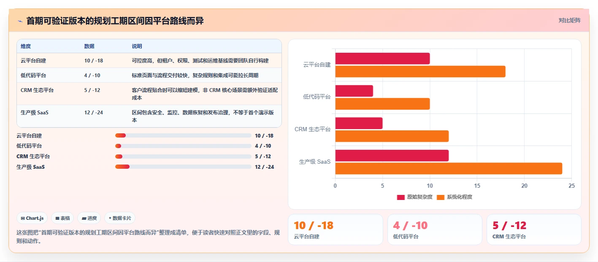
Task: Open the 10 / -18 云平台自建 data card
Action: point(336,230)
